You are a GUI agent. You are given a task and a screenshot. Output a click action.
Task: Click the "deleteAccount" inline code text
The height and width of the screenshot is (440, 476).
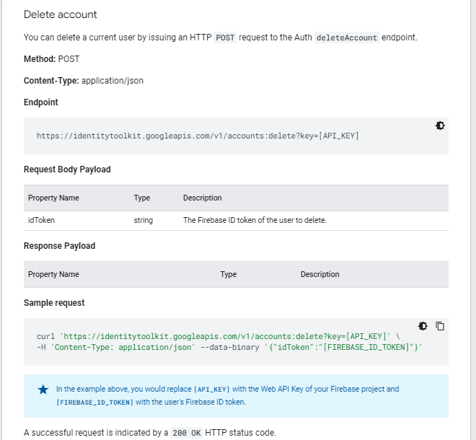(x=347, y=38)
